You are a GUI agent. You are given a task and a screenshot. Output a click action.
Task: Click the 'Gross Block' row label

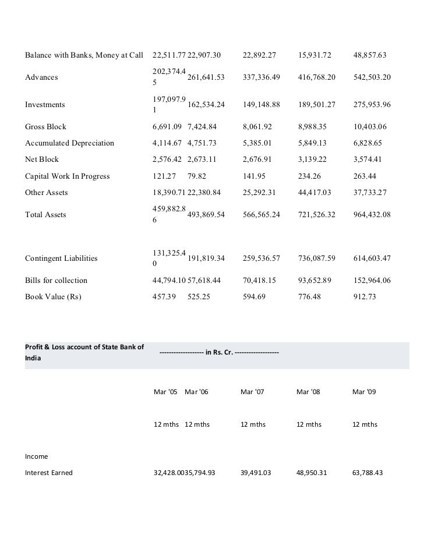click(45, 126)
